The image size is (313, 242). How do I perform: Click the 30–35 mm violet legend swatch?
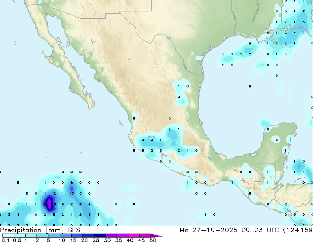click(111, 236)
